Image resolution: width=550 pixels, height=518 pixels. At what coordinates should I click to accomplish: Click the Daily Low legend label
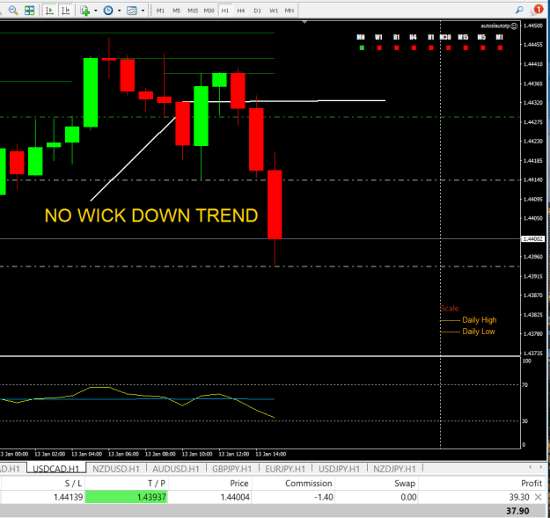tap(479, 332)
